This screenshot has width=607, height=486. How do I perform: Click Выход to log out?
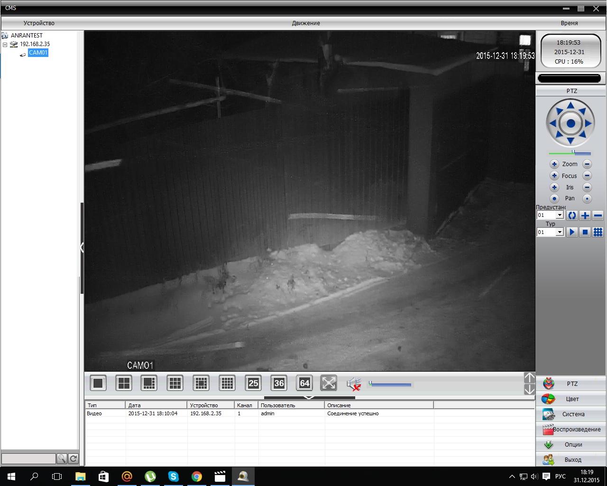click(571, 459)
